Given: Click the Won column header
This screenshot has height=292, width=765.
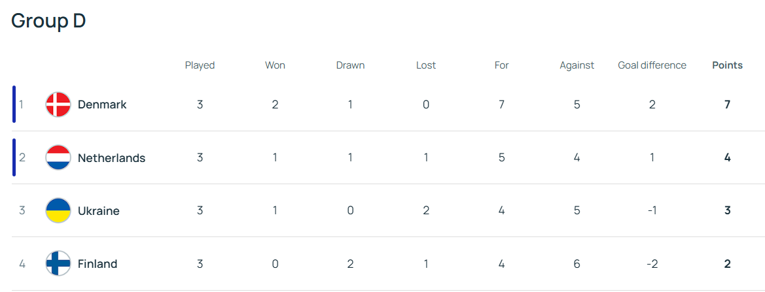Looking at the screenshot, I should point(275,65).
